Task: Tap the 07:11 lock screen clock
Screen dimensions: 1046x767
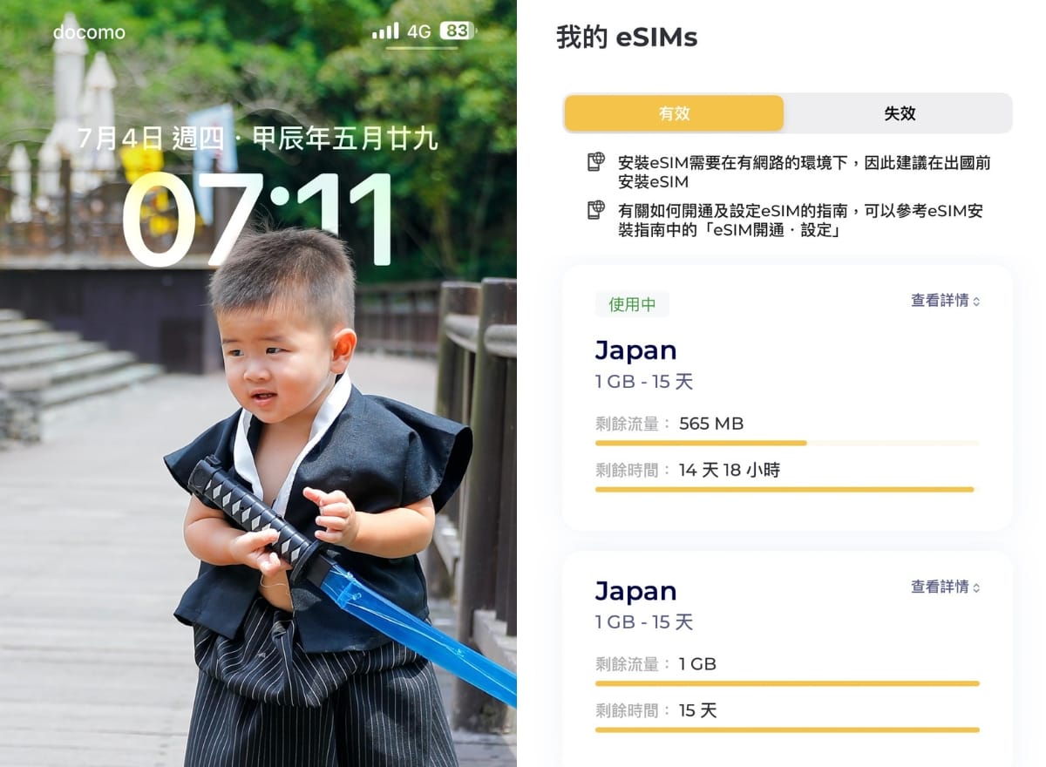Action: [x=259, y=220]
